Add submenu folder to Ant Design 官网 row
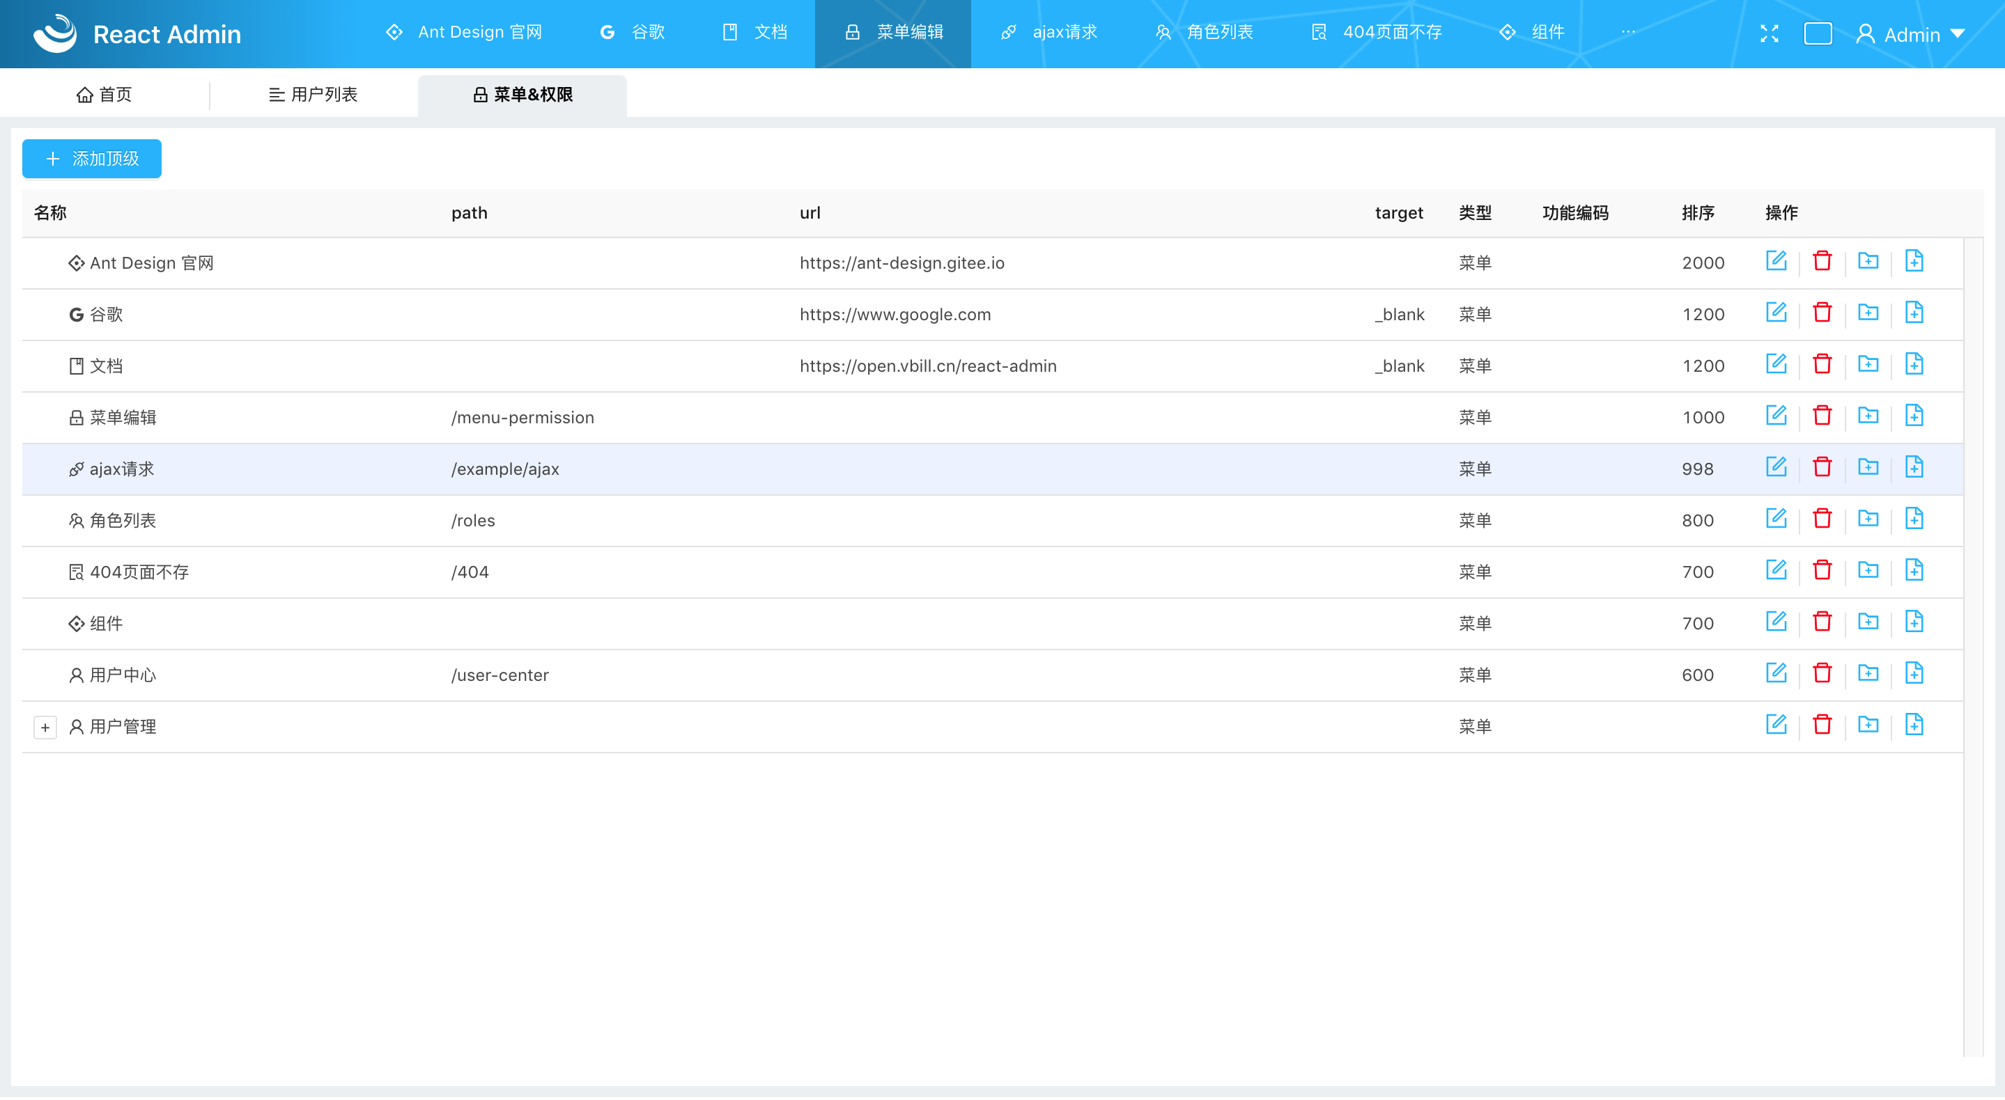The width and height of the screenshot is (2005, 1100). (x=1867, y=260)
